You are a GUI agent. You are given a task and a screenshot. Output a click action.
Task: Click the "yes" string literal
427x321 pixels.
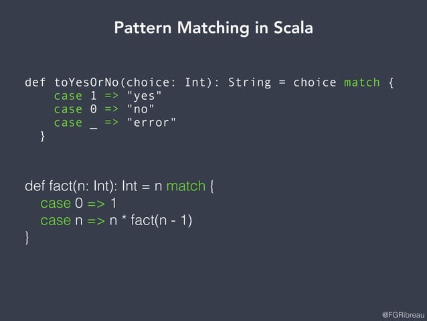pyautogui.click(x=144, y=97)
